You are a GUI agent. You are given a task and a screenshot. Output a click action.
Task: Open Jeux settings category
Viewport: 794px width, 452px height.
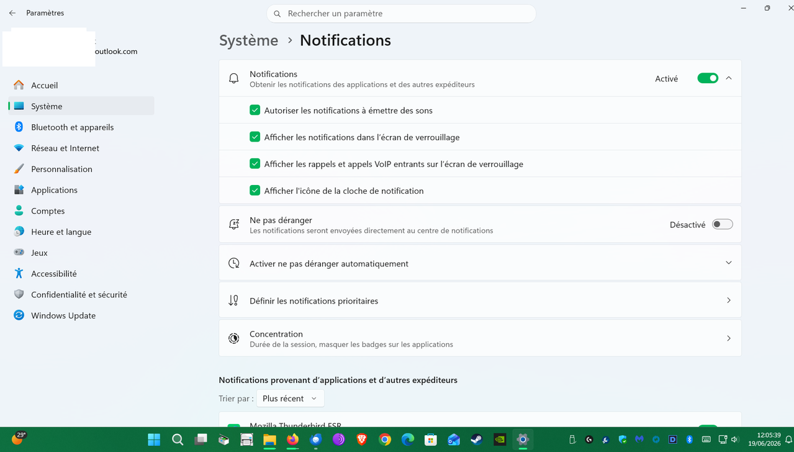pos(81,253)
